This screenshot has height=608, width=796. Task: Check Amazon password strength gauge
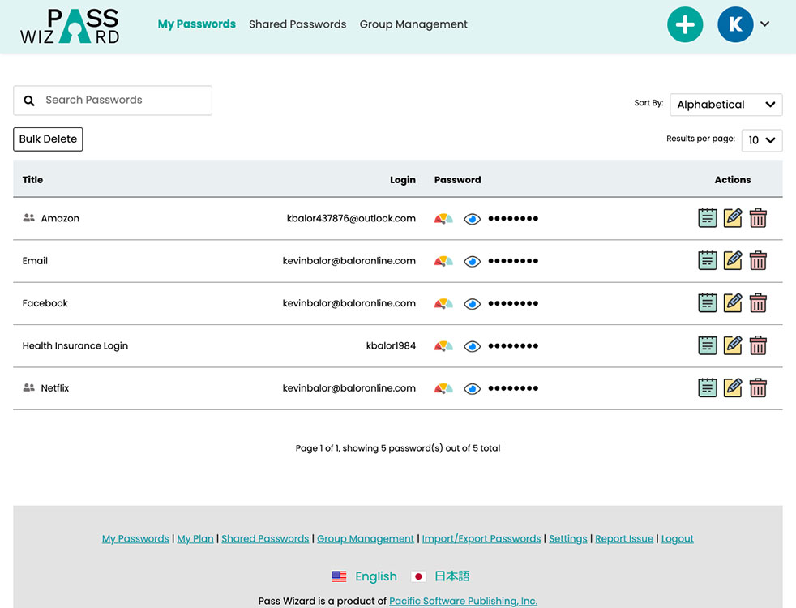coord(443,219)
